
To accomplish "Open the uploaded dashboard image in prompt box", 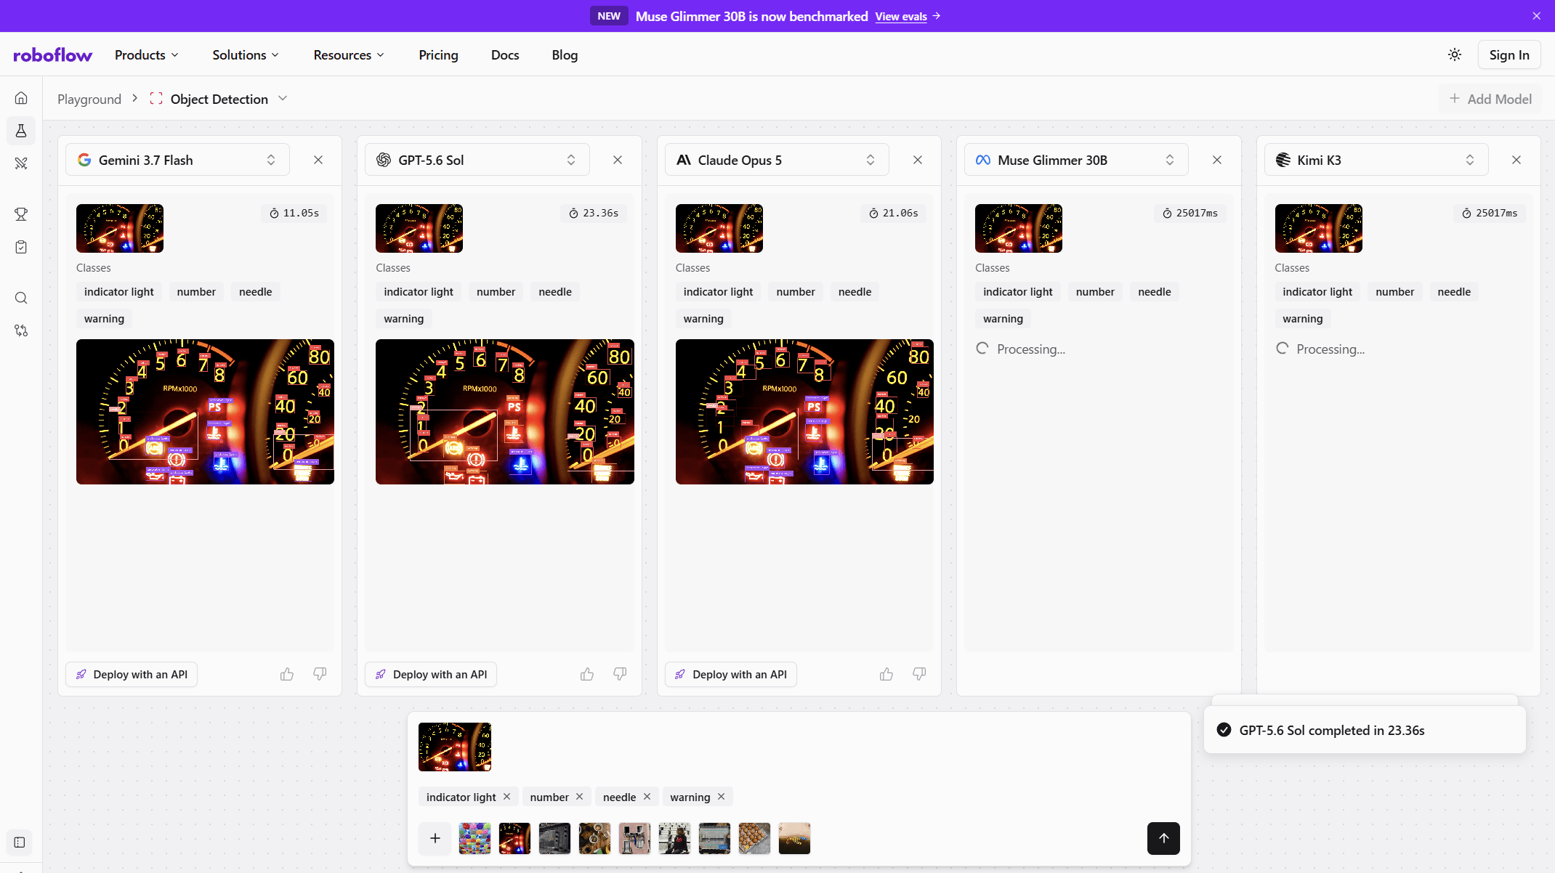I will point(455,747).
